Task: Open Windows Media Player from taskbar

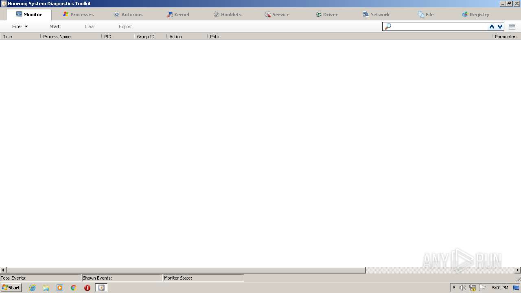Action: (60, 288)
